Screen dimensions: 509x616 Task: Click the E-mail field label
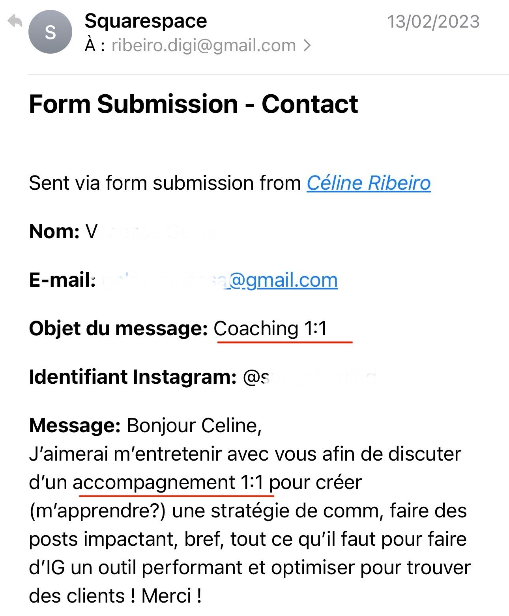pos(62,280)
